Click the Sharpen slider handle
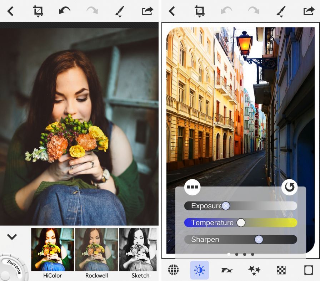The height and width of the screenshot is (281, 320). coord(259,239)
